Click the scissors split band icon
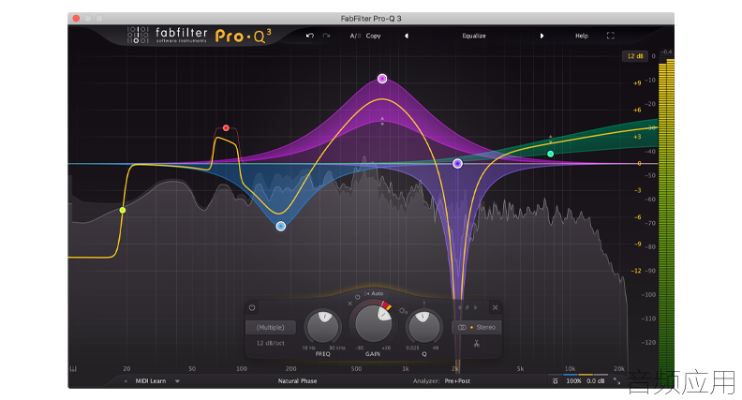The image size is (742, 400). coord(477,344)
